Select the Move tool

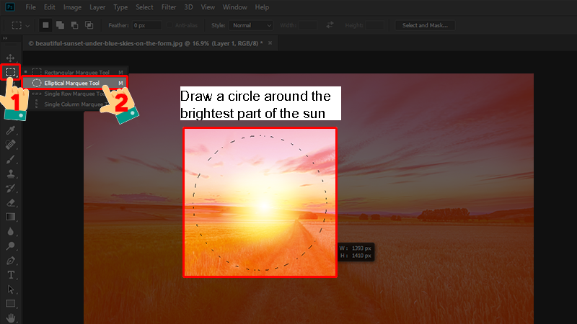point(10,58)
